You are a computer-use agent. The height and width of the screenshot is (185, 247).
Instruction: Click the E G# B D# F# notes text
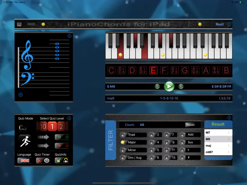point(221,86)
